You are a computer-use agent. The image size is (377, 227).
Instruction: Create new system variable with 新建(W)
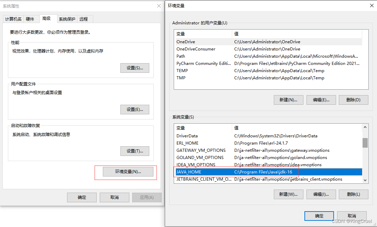(288, 194)
